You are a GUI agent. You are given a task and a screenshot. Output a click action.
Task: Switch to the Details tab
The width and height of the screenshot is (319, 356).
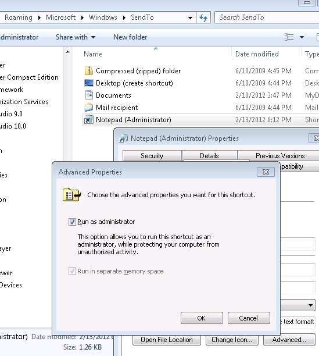209,156
